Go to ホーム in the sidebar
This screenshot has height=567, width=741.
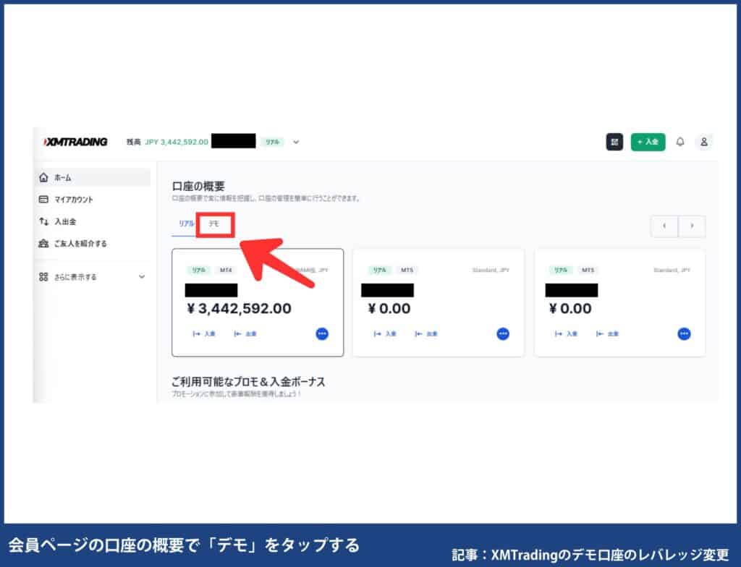click(x=94, y=177)
